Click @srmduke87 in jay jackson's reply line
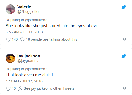 [x=36, y=69]
